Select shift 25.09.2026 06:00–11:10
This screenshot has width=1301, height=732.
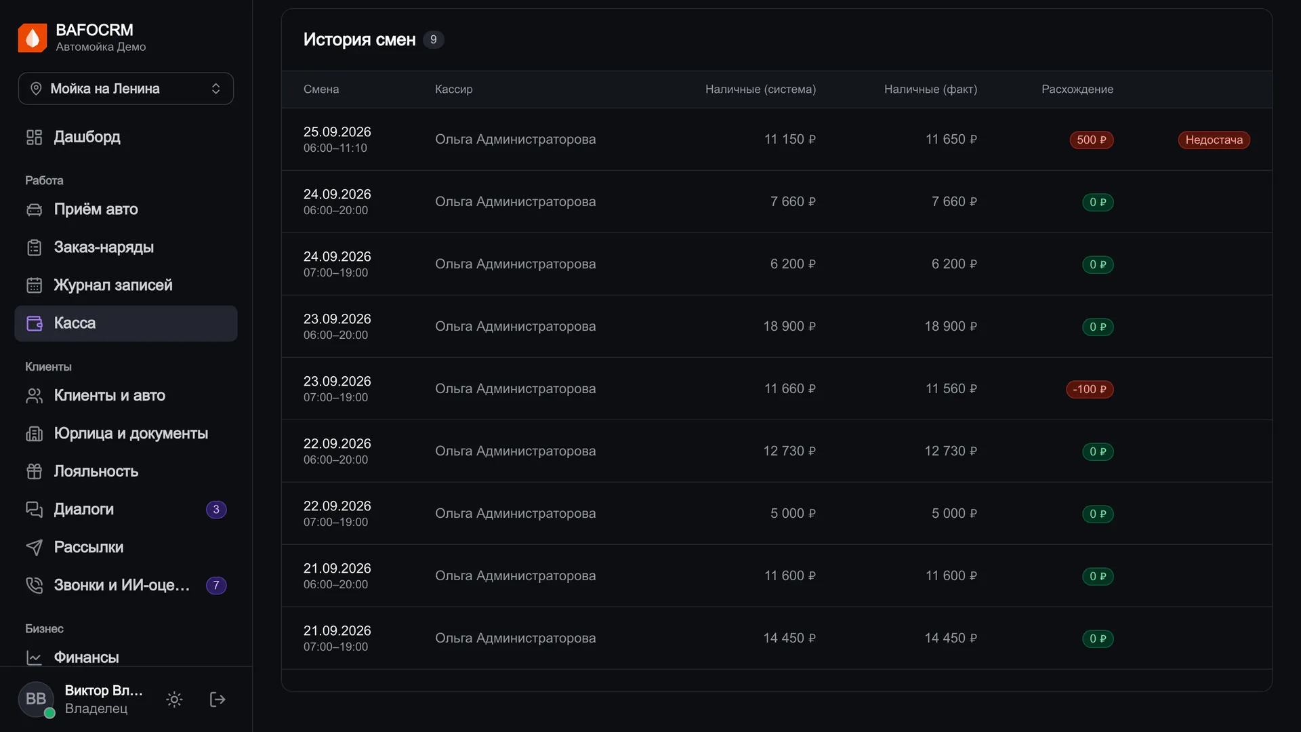pyautogui.click(x=777, y=140)
